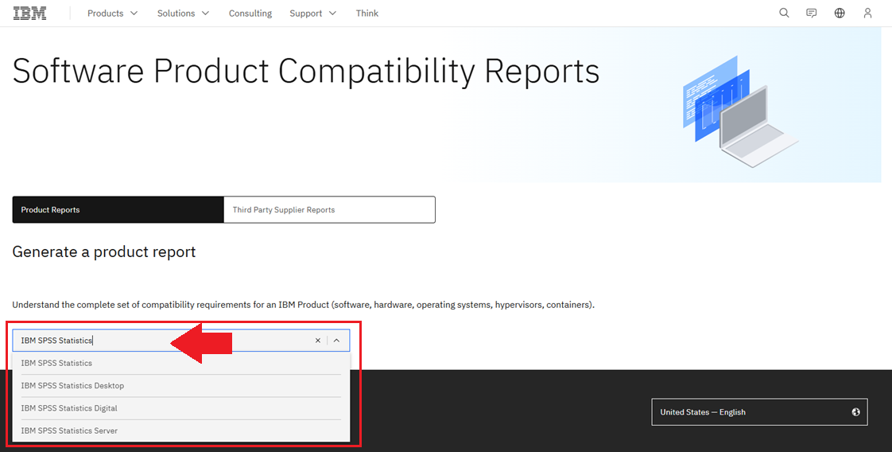Select the Product Reports tab
This screenshot has width=892, height=452.
tap(118, 209)
